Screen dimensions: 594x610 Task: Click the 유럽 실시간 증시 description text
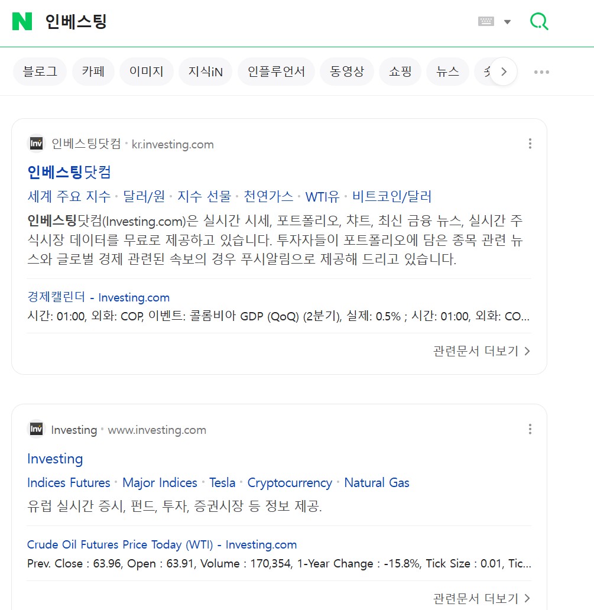(x=175, y=506)
